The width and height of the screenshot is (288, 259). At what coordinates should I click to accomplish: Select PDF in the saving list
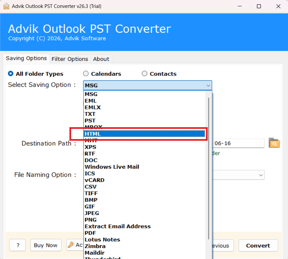click(144, 233)
